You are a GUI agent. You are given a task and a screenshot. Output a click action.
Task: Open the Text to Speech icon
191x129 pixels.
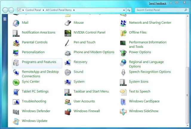(123, 92)
